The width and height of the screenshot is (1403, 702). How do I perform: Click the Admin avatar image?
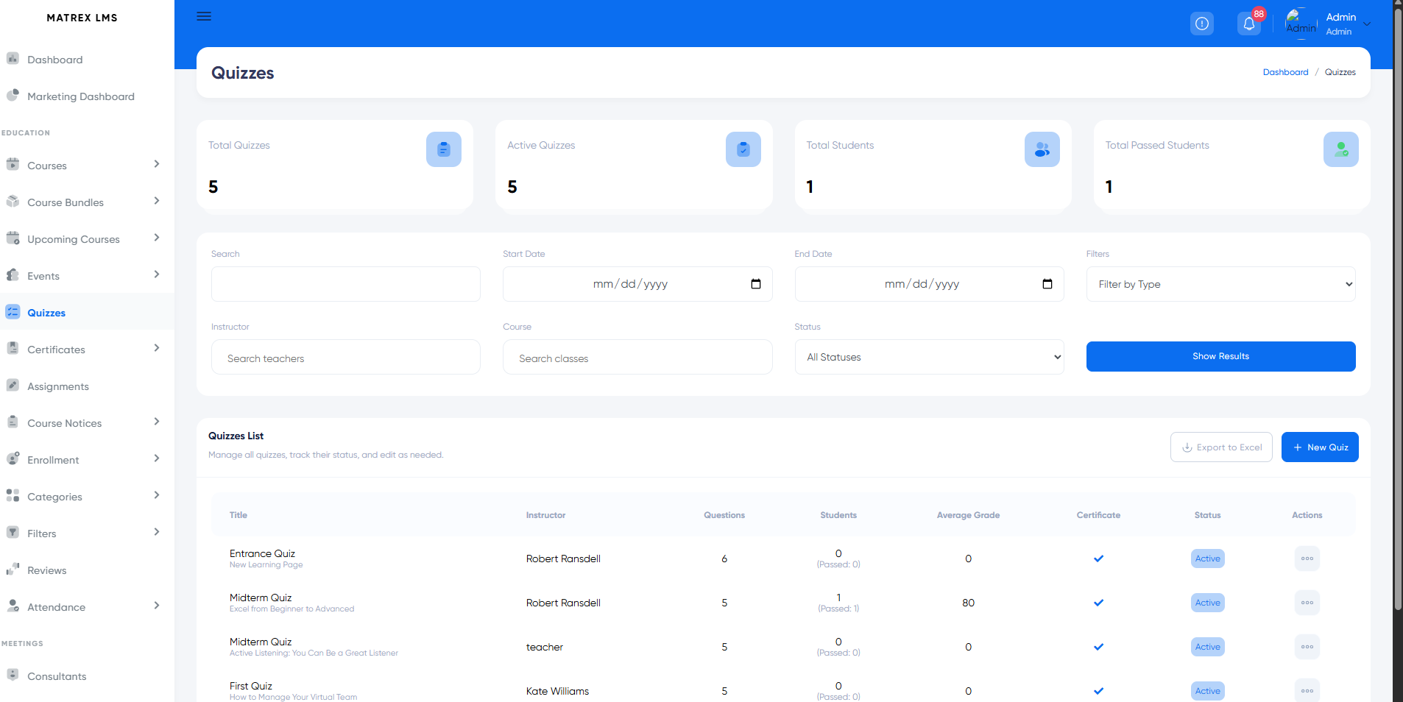[x=1301, y=24]
